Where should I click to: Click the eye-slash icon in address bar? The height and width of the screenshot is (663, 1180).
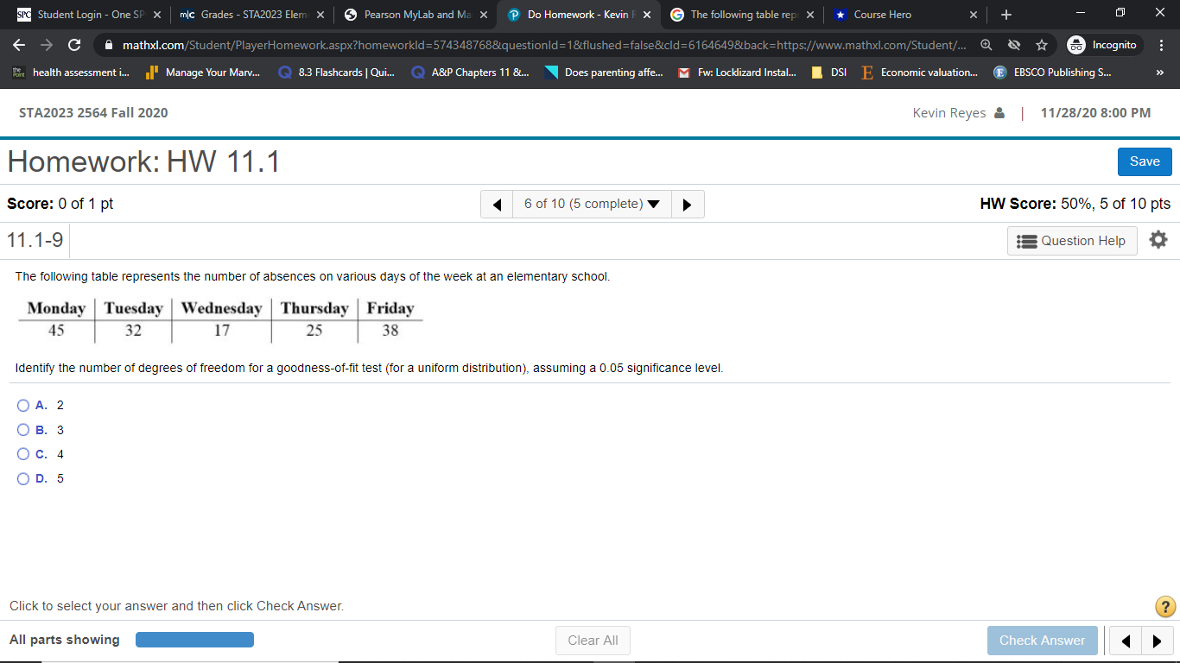(x=1014, y=45)
